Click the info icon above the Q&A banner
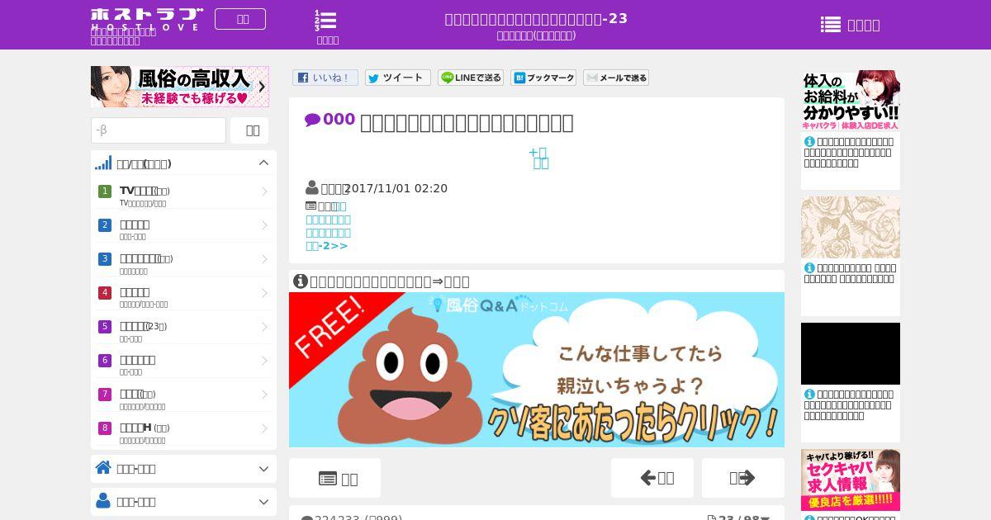Screen dimensions: 991x520 click(x=301, y=281)
